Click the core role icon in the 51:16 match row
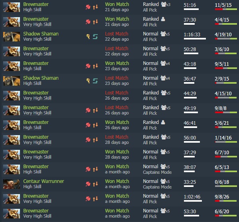This screenshot has height=222, width=239. coord(88,7)
